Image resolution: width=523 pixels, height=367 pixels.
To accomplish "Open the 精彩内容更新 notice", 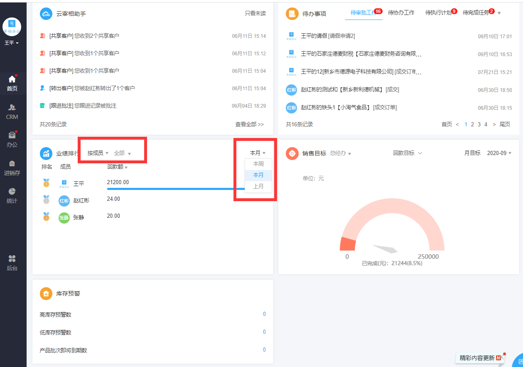I will [480, 357].
